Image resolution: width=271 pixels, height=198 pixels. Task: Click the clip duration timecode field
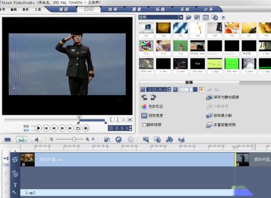tap(157, 90)
